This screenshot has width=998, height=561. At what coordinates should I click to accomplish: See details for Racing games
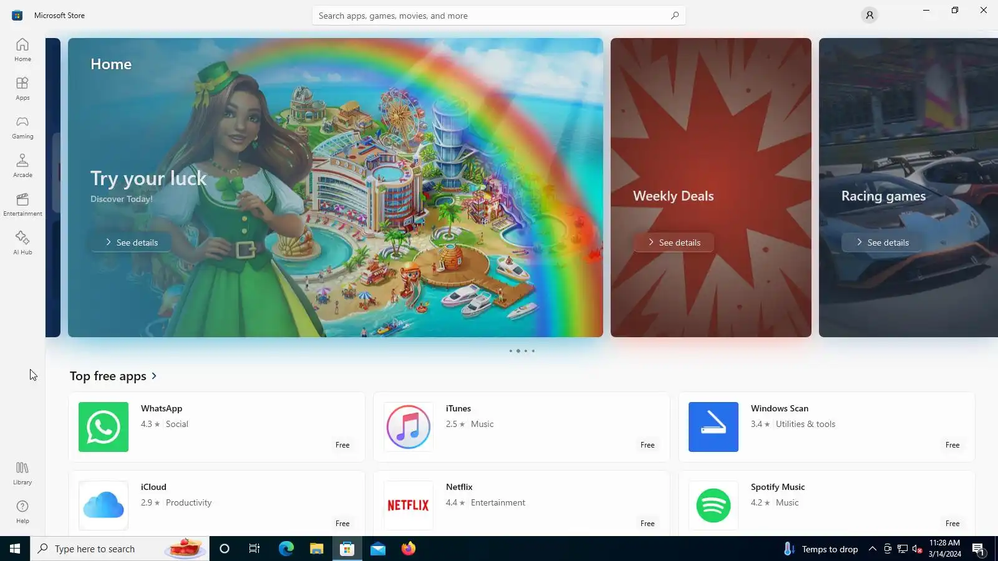(x=882, y=242)
